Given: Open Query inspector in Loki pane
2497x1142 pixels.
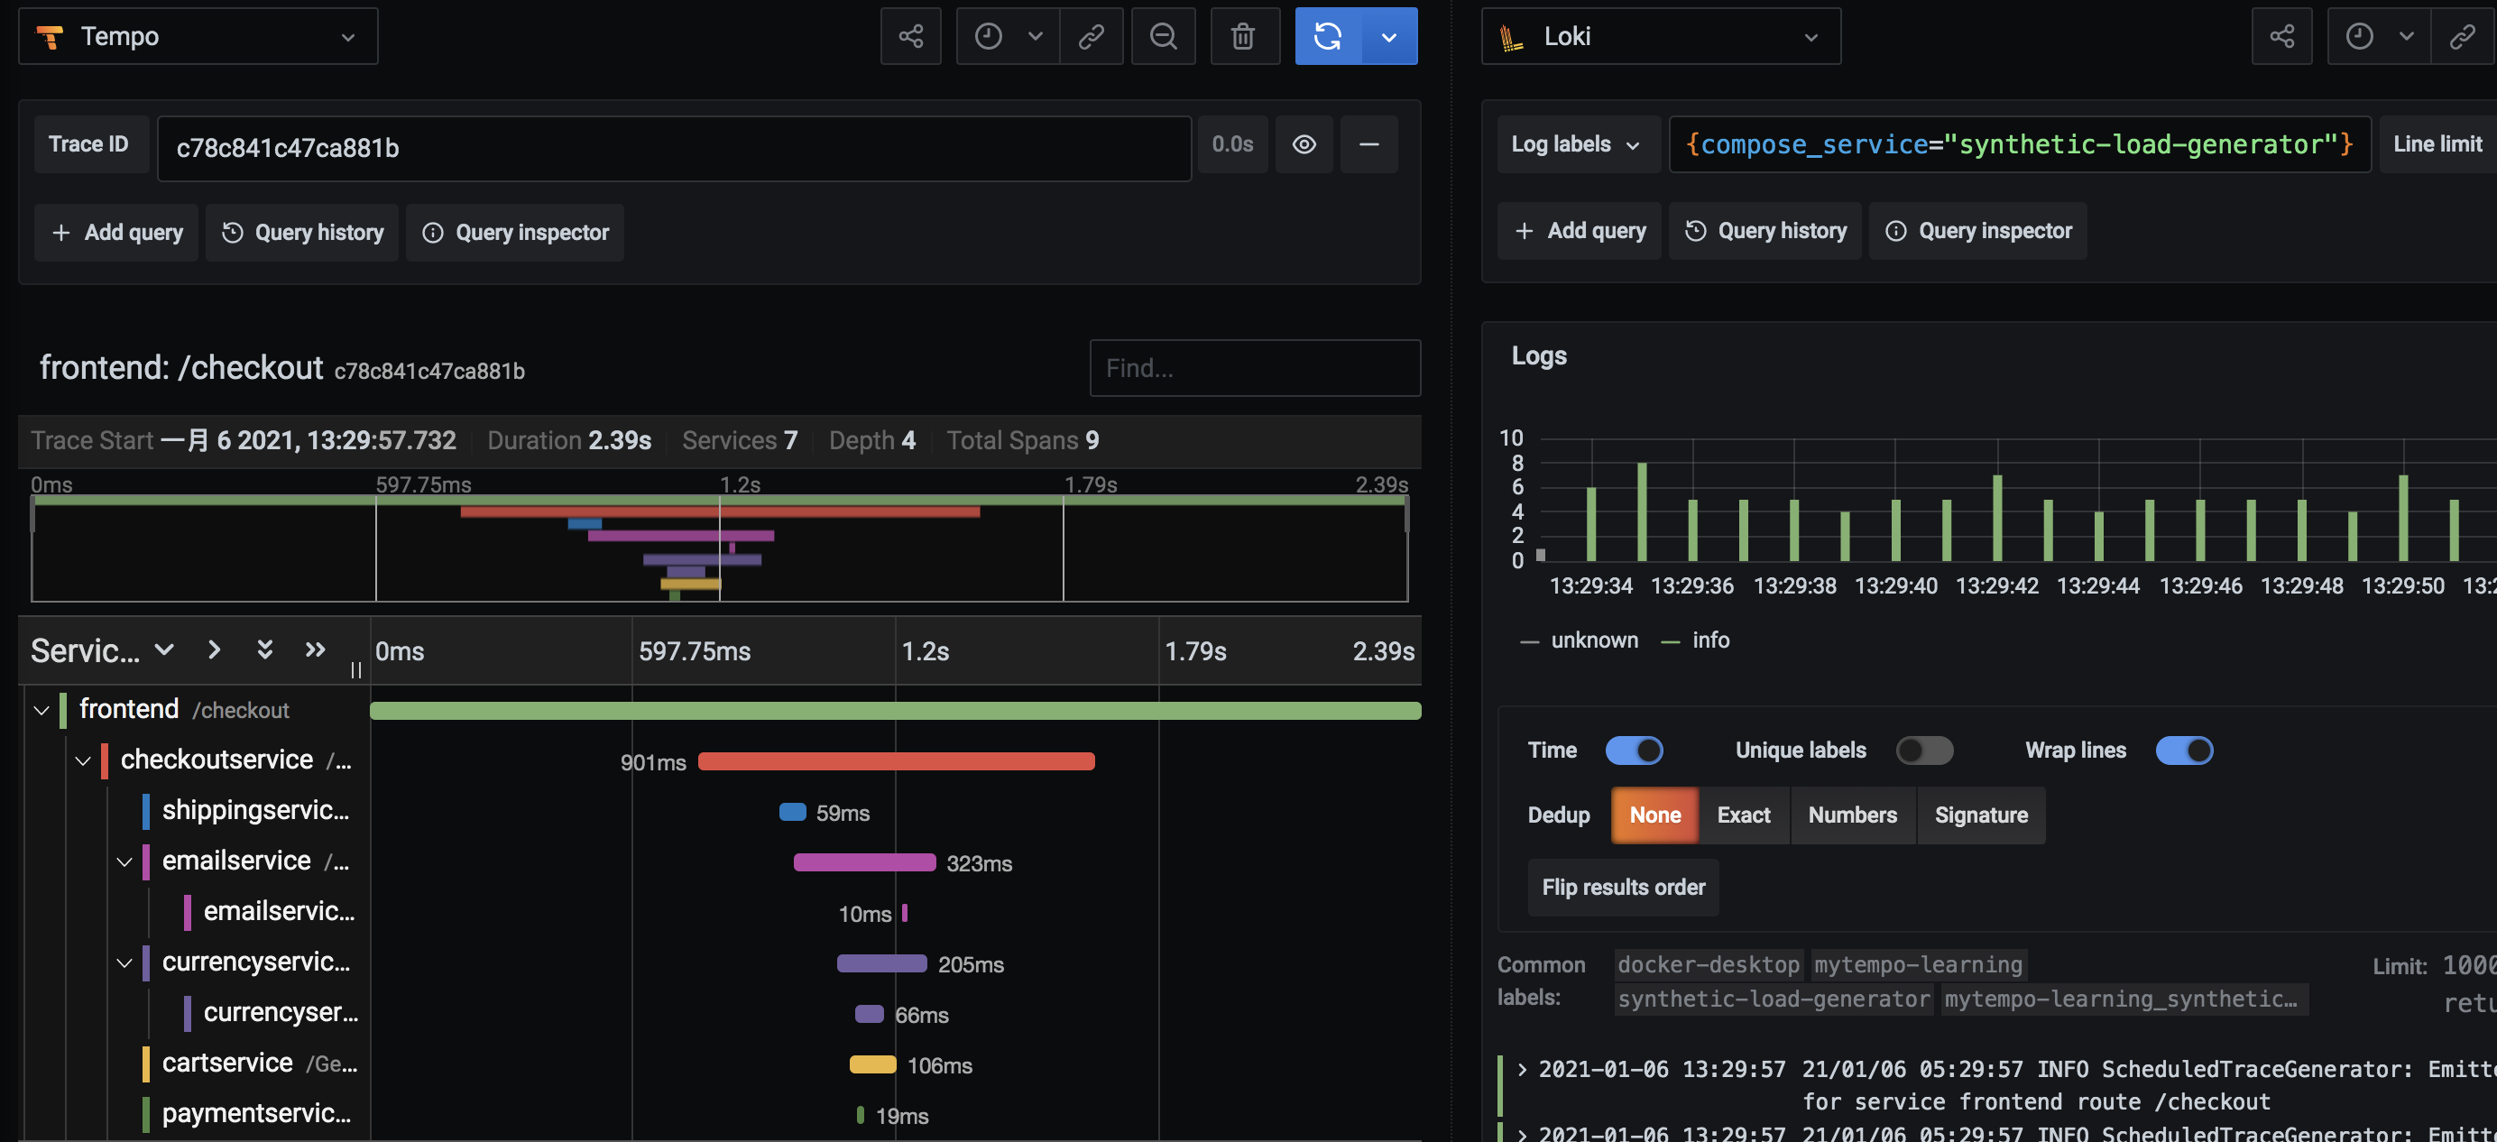Looking at the screenshot, I should coord(1977,231).
